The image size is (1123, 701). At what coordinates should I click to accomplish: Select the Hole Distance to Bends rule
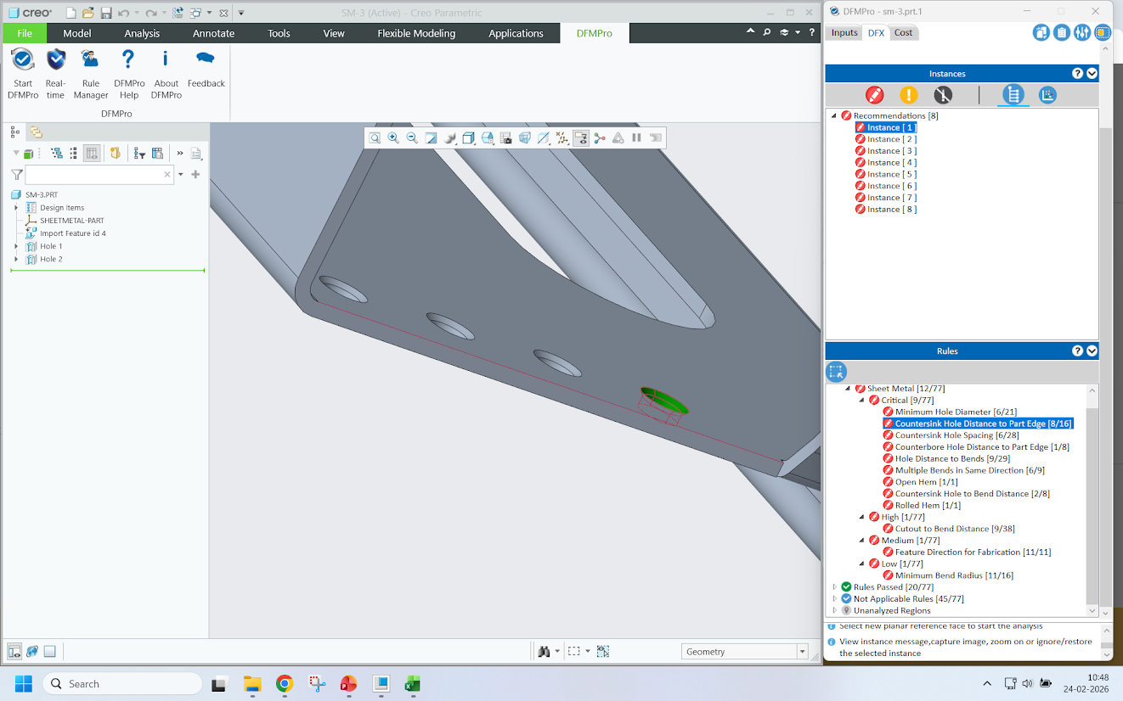pyautogui.click(x=951, y=458)
